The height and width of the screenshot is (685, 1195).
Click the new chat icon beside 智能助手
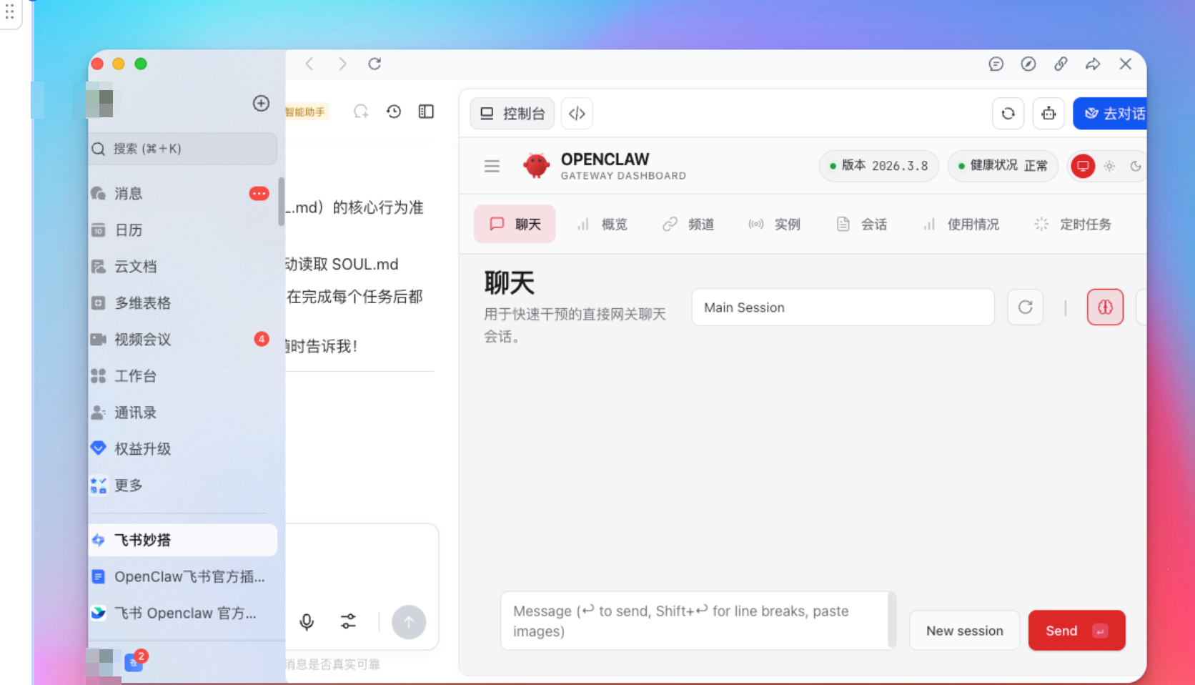(361, 112)
